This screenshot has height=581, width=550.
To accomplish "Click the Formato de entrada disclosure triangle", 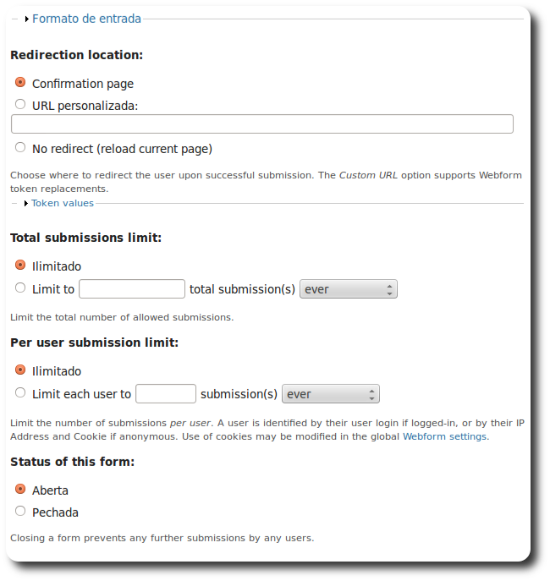I will [x=27, y=19].
